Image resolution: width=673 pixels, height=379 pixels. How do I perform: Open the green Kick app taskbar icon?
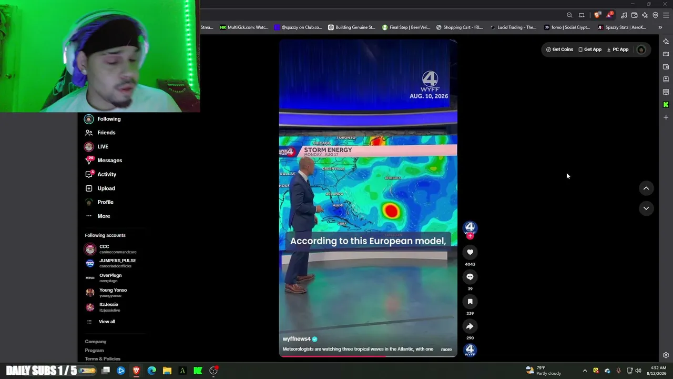[x=198, y=371]
